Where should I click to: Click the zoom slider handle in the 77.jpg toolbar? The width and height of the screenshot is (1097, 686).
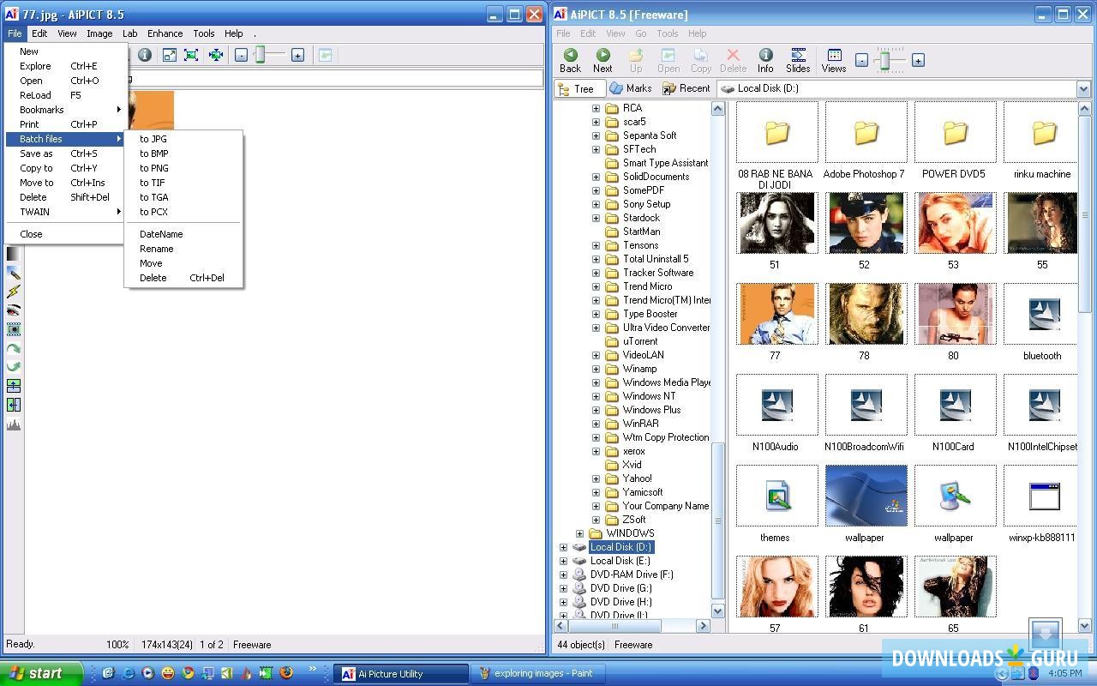point(261,55)
